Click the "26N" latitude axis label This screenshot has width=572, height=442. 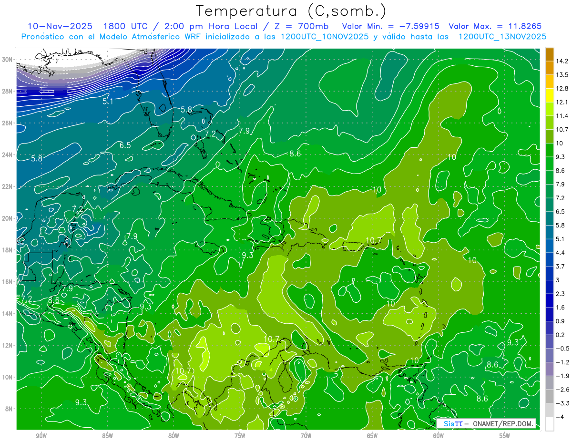click(8, 123)
